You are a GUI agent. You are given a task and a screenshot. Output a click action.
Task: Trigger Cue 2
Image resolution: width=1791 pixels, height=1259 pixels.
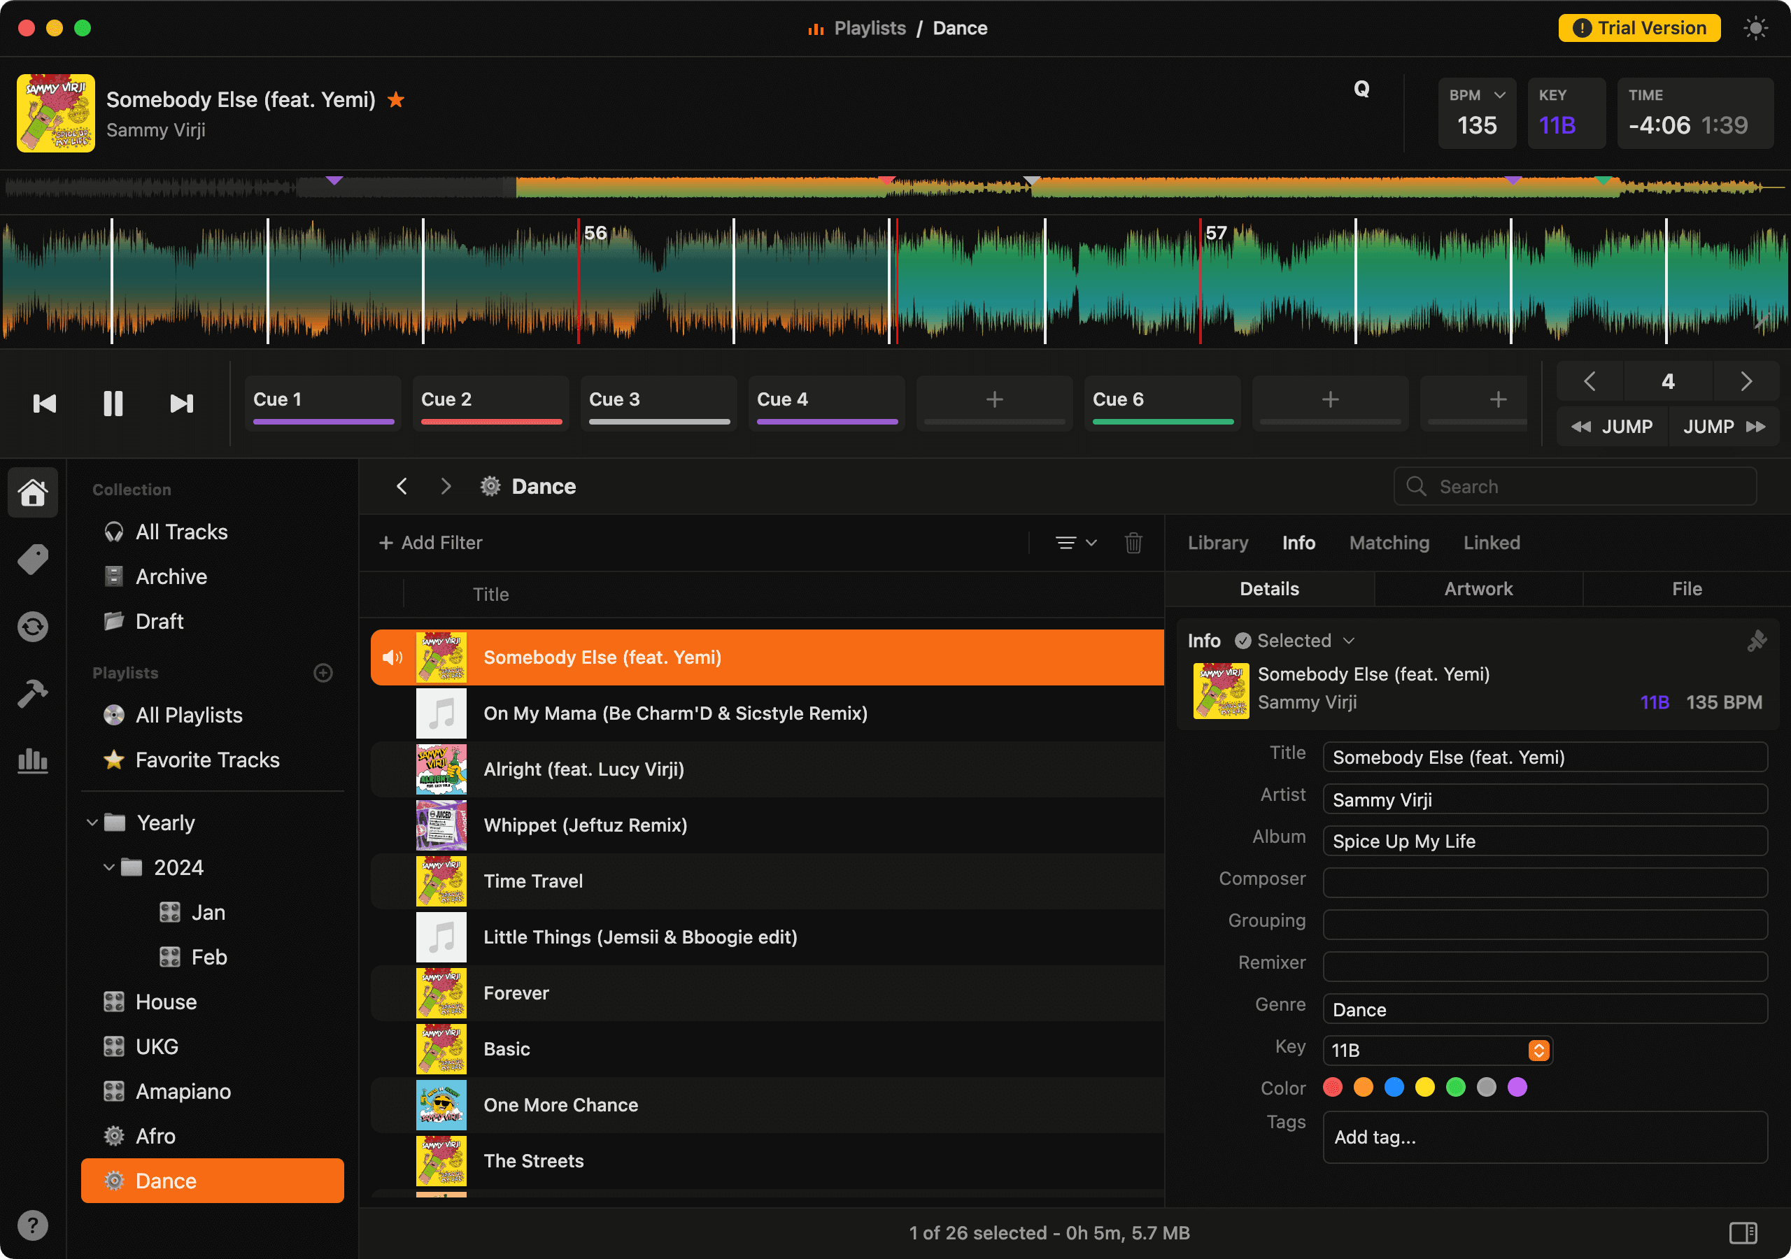tap(491, 402)
